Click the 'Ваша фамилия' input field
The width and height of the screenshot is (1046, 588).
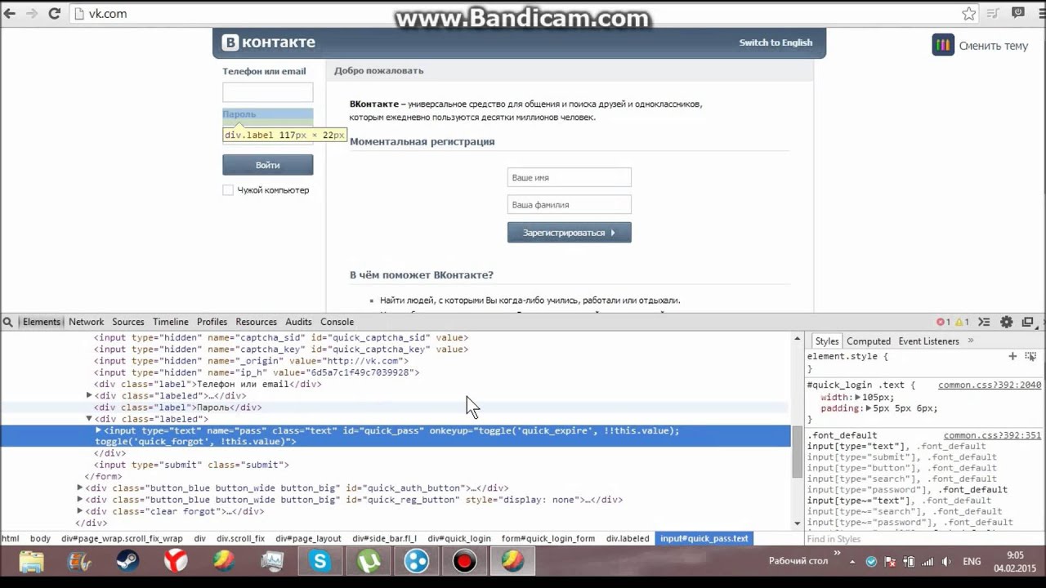(x=570, y=204)
